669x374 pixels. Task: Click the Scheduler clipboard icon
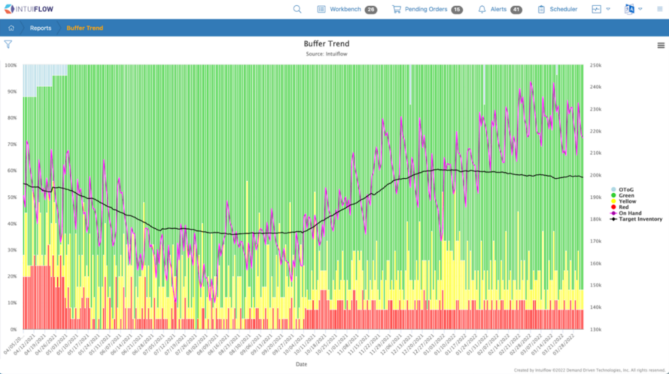click(542, 9)
